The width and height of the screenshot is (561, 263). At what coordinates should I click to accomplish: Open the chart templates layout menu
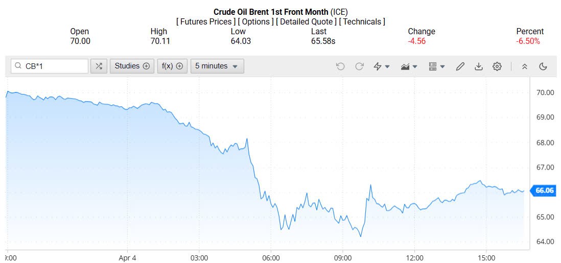436,66
